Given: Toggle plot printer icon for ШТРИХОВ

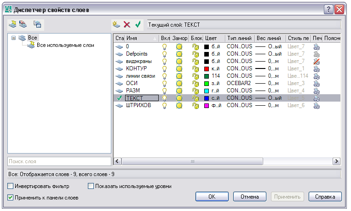Looking at the screenshot, I should [x=316, y=106].
